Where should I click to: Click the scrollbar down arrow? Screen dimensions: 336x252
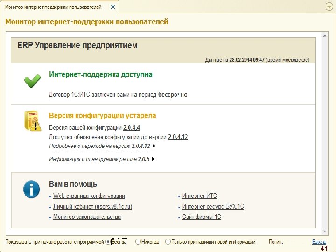[325, 231]
